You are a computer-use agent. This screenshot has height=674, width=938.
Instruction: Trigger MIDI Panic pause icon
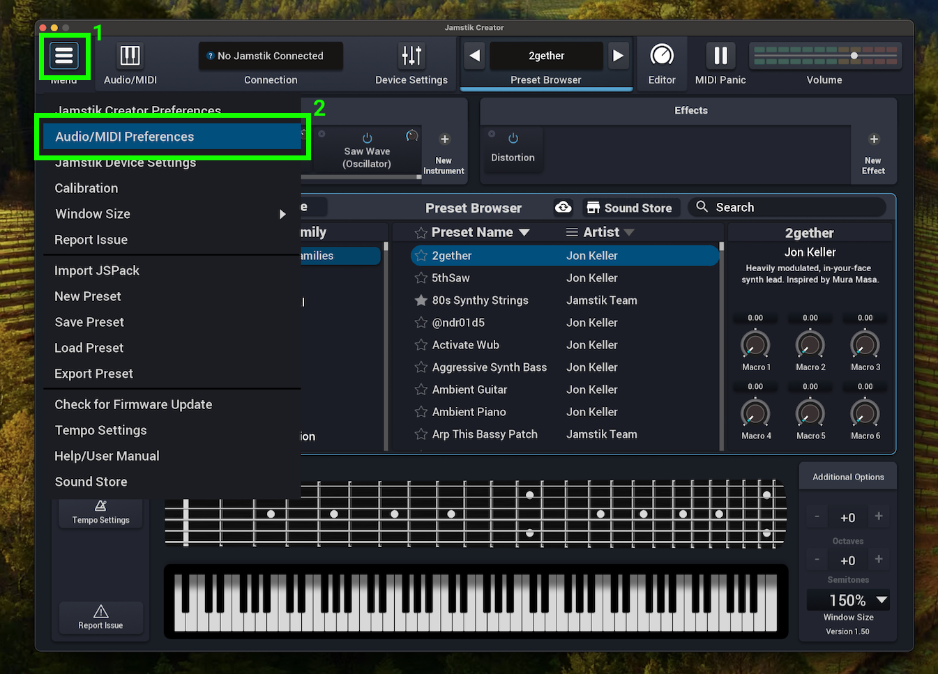coord(720,55)
